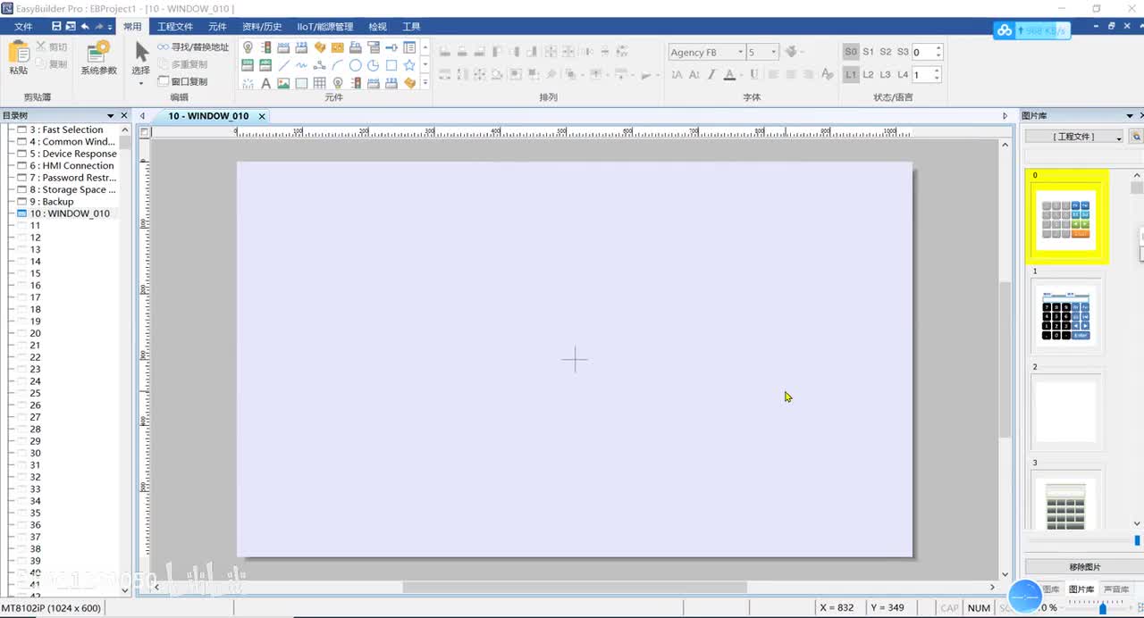Insert a picture object
The height and width of the screenshot is (618, 1144).
[283, 83]
